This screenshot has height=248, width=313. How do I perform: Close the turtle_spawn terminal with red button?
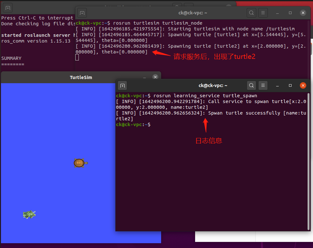coord(303,85)
